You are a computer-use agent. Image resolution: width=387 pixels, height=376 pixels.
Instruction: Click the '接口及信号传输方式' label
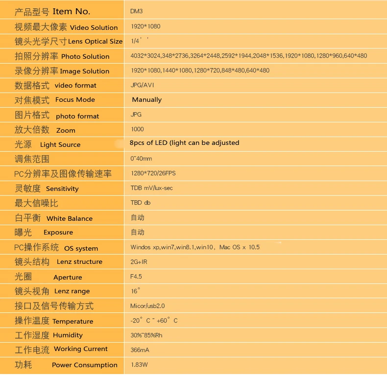(x=54, y=306)
